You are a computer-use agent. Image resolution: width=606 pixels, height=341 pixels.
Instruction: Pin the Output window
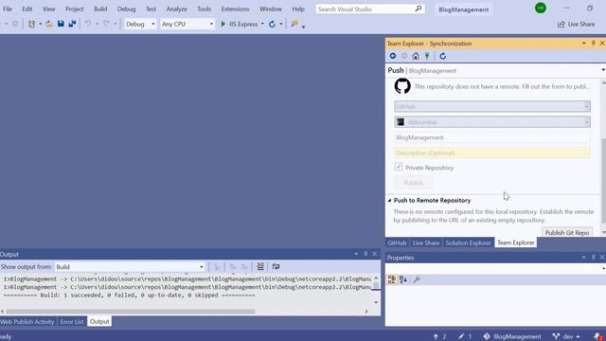point(365,254)
